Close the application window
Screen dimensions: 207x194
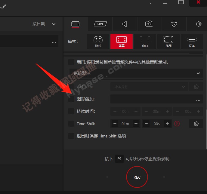click(x=198, y=2)
